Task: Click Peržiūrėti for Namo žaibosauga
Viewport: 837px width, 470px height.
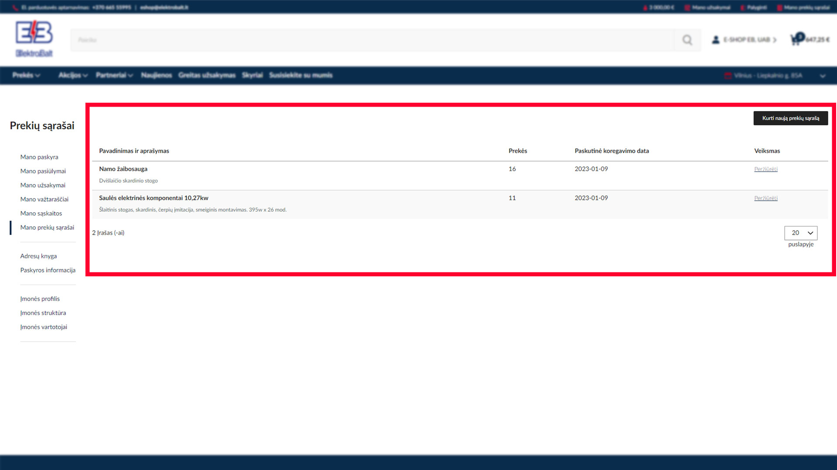Action: 766,169
